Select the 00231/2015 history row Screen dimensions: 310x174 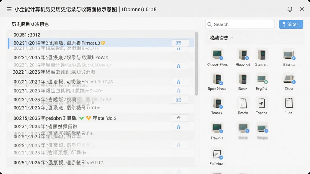pos(101,57)
